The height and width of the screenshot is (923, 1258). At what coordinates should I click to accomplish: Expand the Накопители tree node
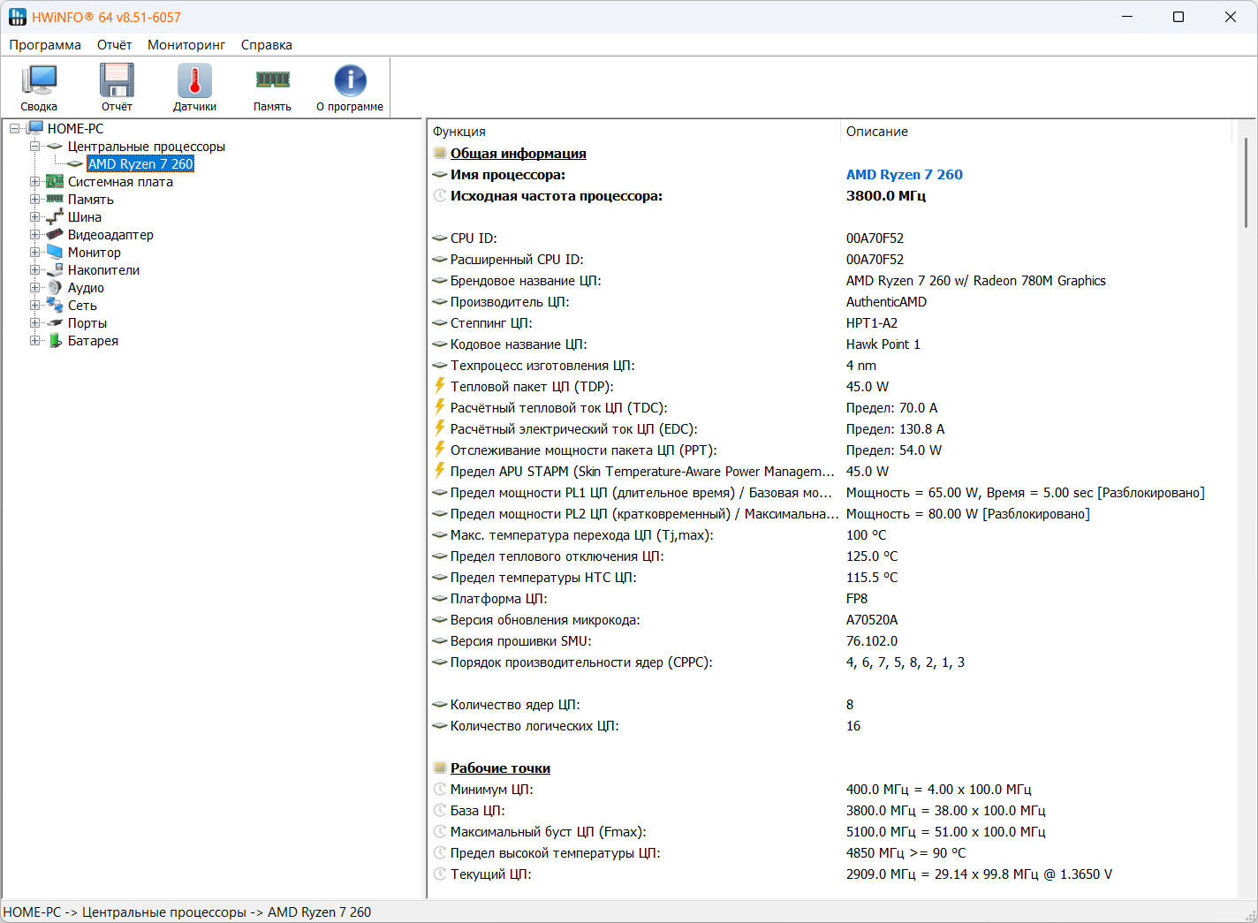click(34, 270)
